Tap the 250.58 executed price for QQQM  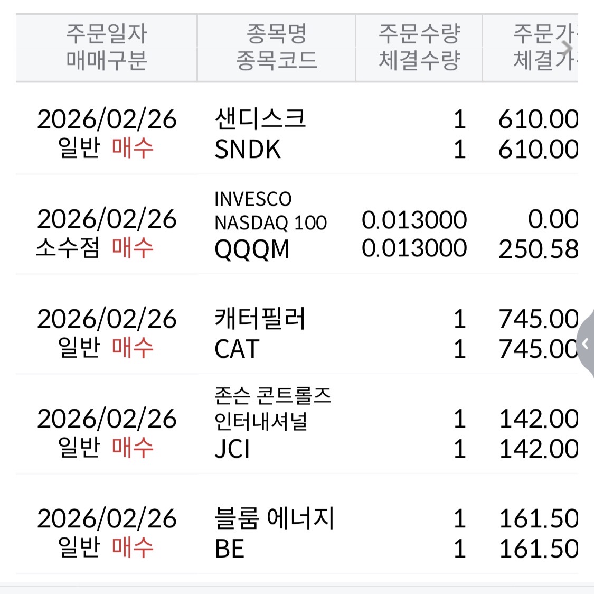(x=538, y=249)
